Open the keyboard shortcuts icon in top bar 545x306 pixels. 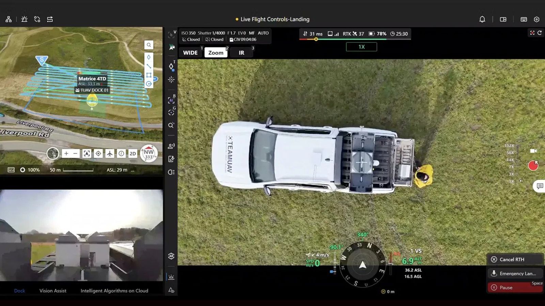point(524,19)
